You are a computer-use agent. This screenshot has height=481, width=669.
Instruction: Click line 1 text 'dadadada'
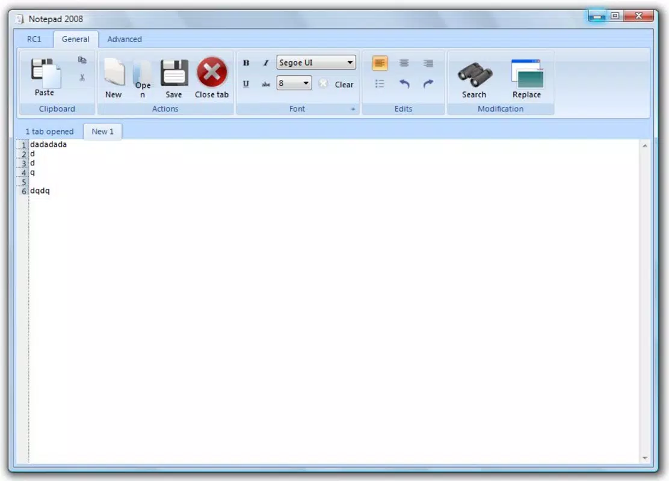[48, 144]
